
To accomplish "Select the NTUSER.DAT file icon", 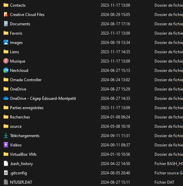I will 6,182.
